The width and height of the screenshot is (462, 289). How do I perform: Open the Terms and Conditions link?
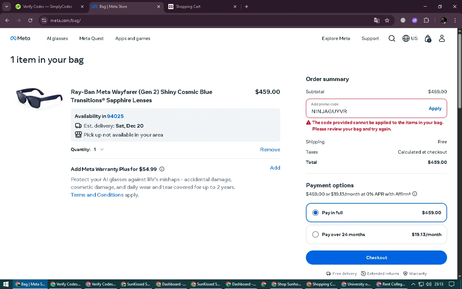click(x=97, y=195)
